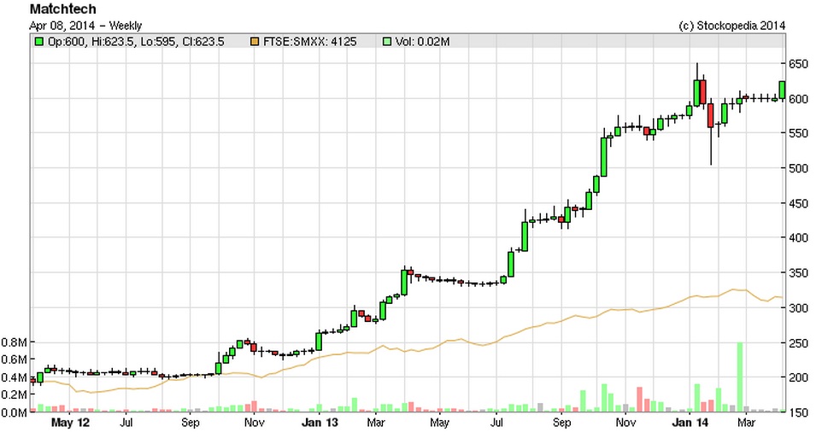This screenshot has width=822, height=444.
Task: Click the light green Vol legend swatch
Action: (387, 41)
